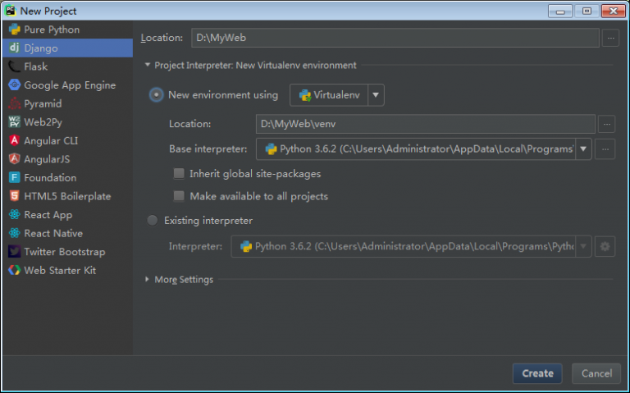Expand the More Settings section
Image resolution: width=630 pixels, height=393 pixels.
pyautogui.click(x=148, y=280)
